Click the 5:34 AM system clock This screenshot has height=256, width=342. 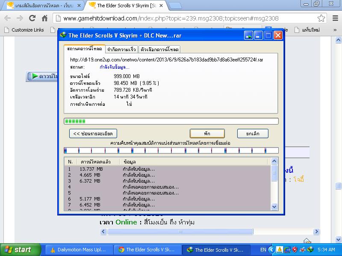326,250
